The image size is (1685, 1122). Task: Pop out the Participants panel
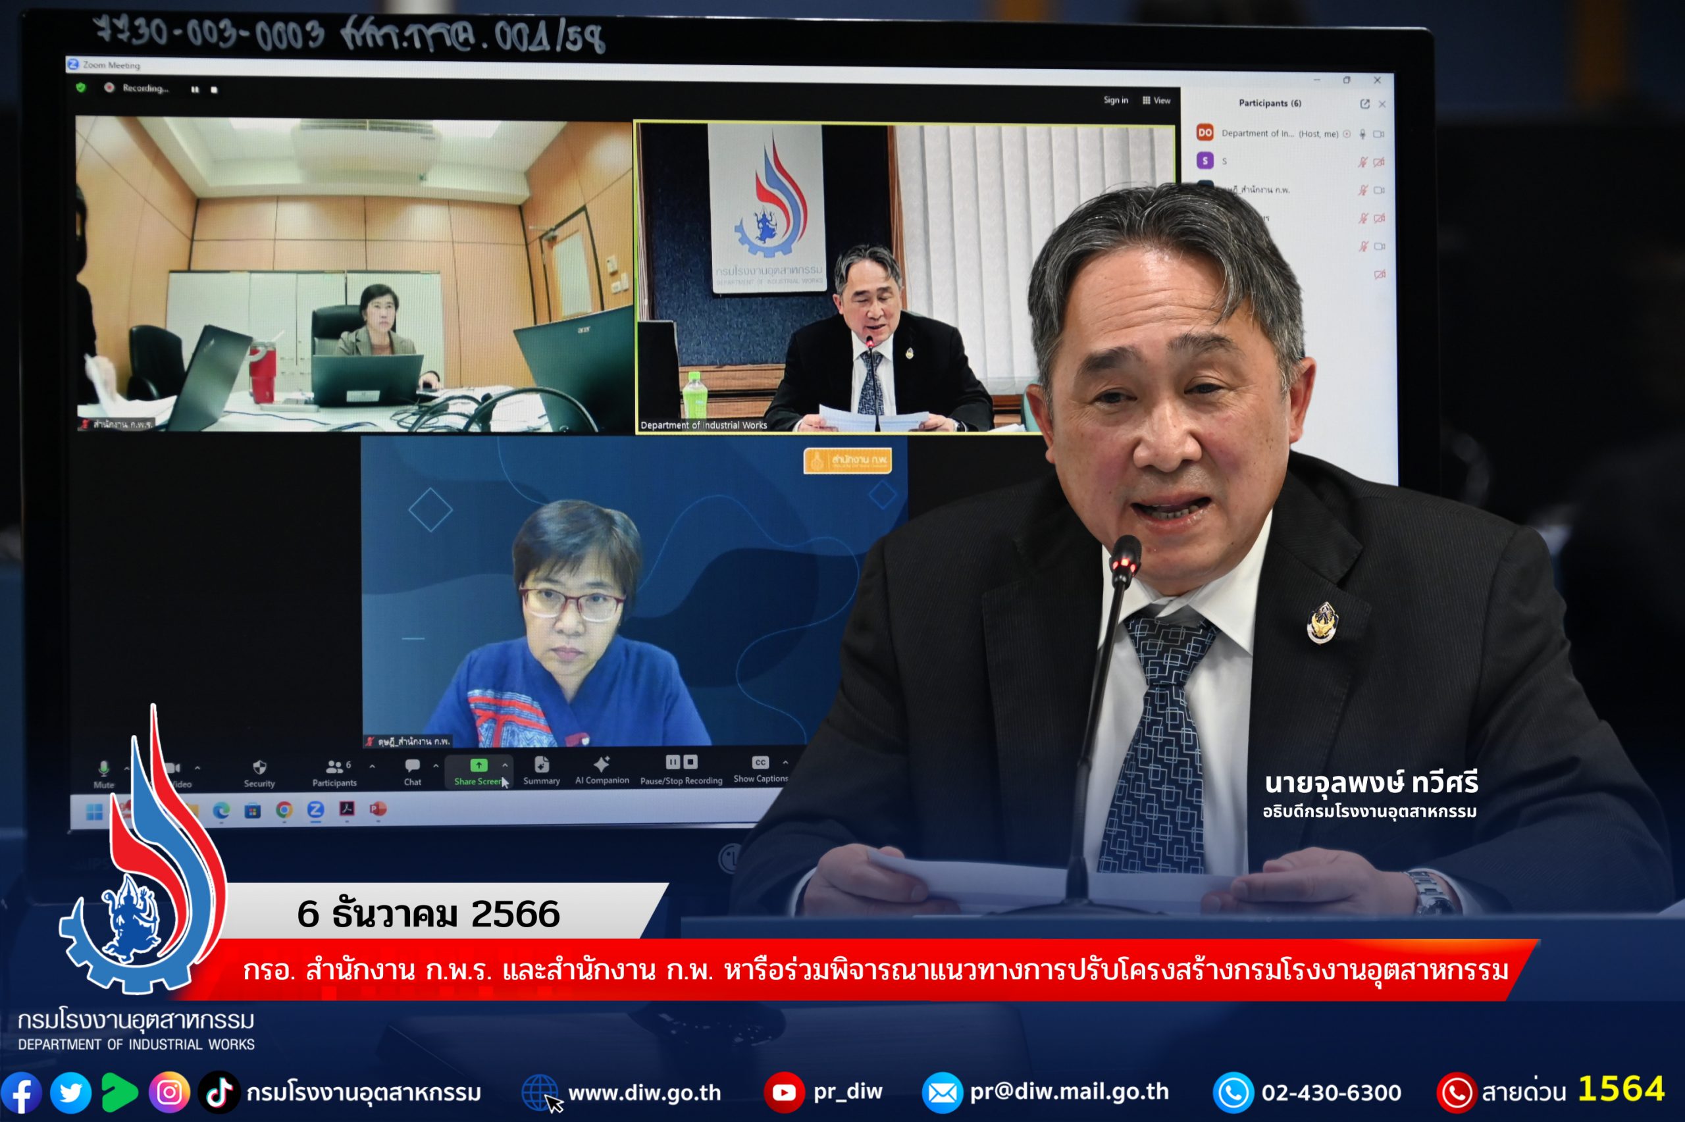[x=1366, y=105]
